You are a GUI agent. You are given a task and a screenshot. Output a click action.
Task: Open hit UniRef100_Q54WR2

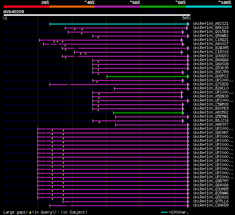tap(211, 36)
